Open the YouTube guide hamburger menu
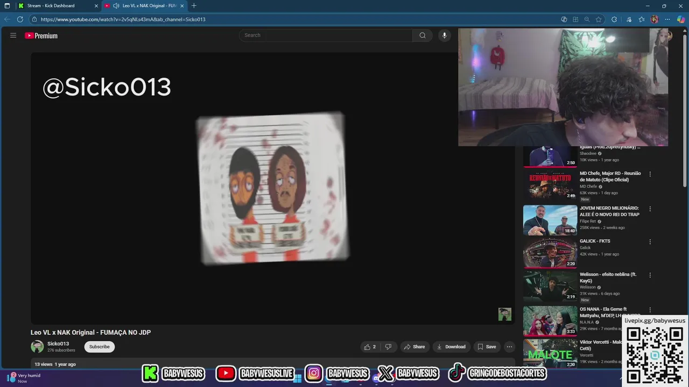This screenshot has height=387, width=689. [x=13, y=35]
